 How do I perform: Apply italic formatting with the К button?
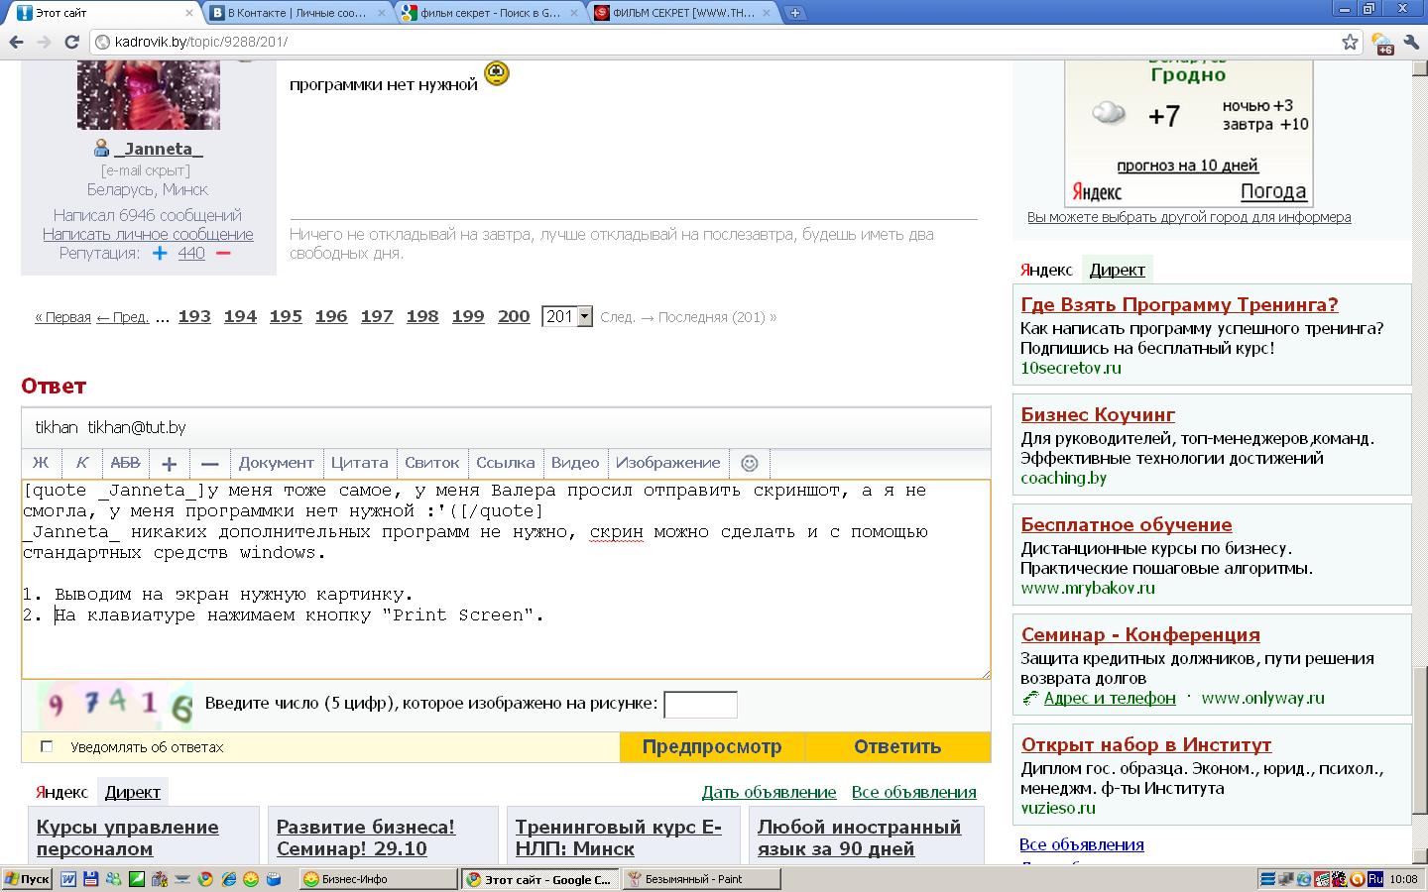pos(81,463)
